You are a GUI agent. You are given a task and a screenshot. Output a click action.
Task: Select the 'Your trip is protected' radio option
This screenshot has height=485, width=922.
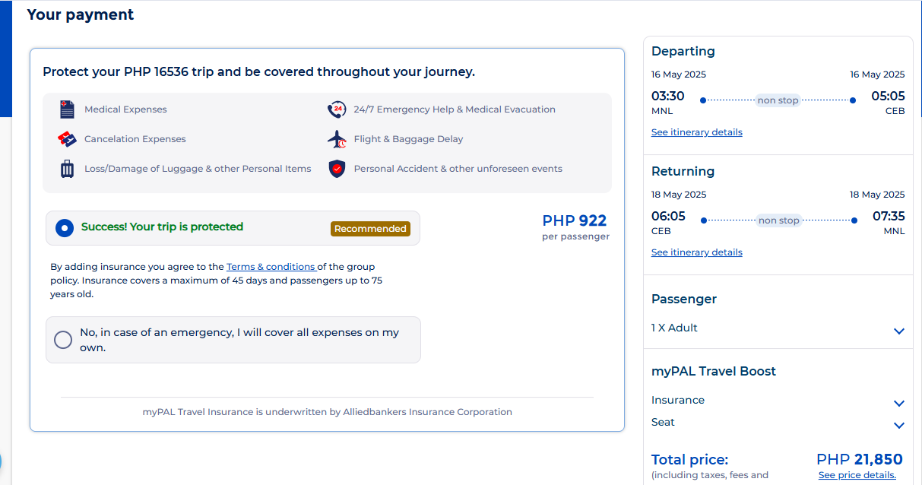coord(65,227)
